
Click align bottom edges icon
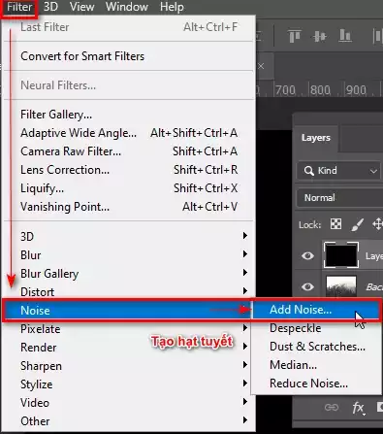[345, 36]
